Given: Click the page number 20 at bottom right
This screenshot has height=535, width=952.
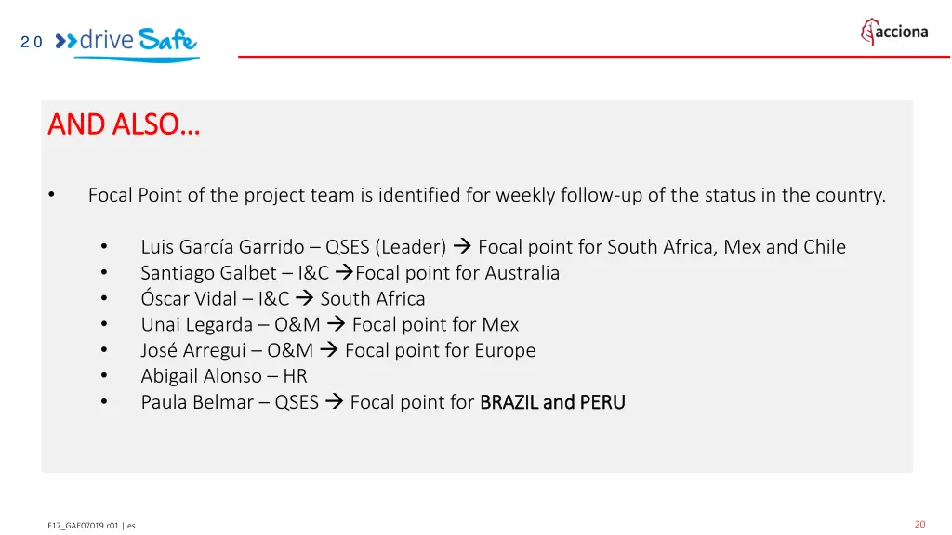Looking at the screenshot, I should [x=919, y=524].
